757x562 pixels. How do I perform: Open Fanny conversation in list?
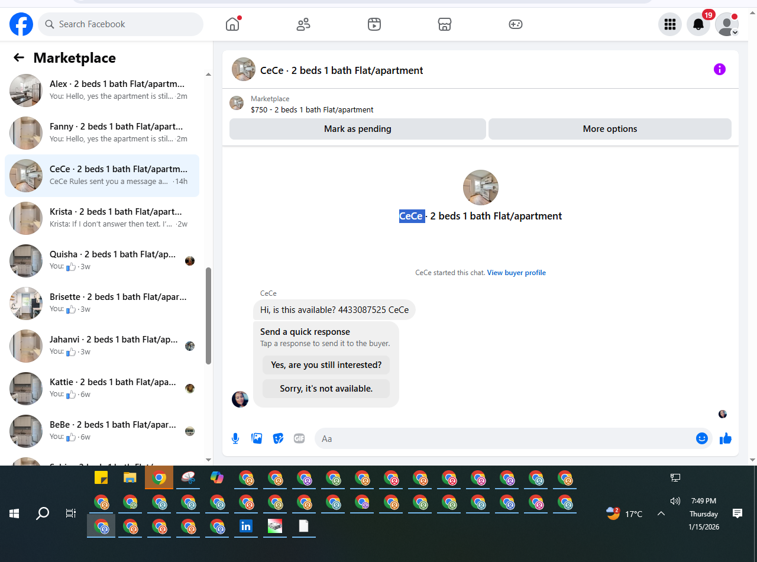102,133
